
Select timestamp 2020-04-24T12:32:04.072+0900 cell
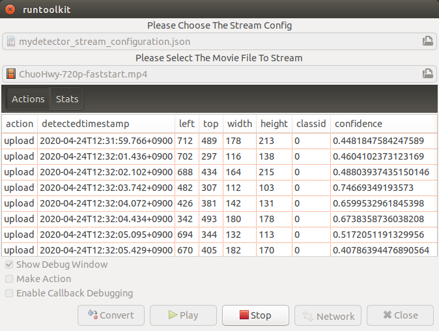[106, 203]
